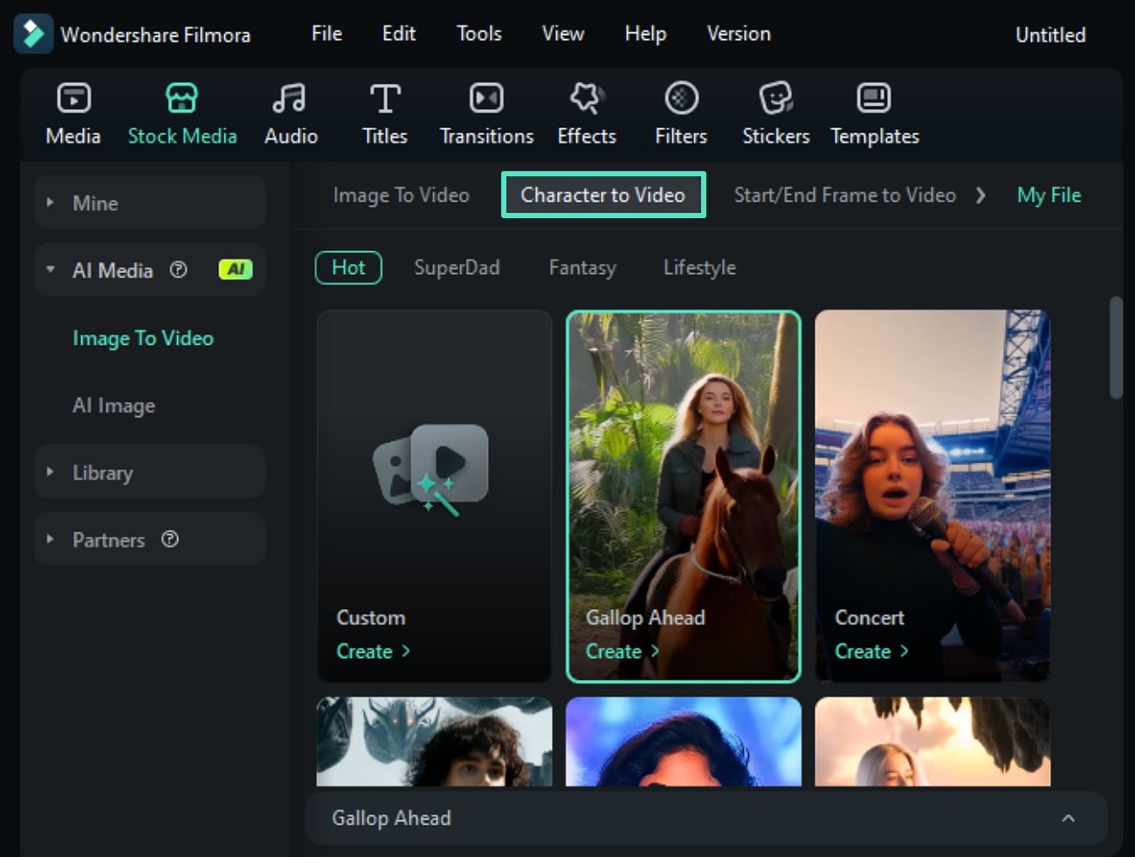The height and width of the screenshot is (857, 1135).
Task: Show more tabs with right chevron
Action: point(980,195)
